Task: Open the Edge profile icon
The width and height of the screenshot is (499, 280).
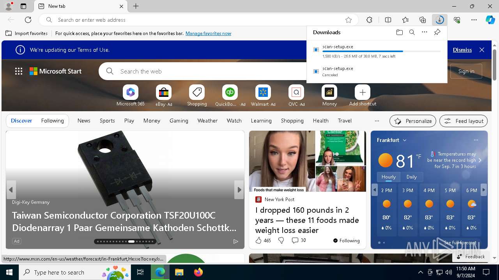Action: pyautogui.click(x=9, y=6)
